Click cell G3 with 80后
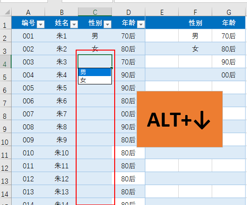Viewport: 247px width, 205px height. [229, 48]
